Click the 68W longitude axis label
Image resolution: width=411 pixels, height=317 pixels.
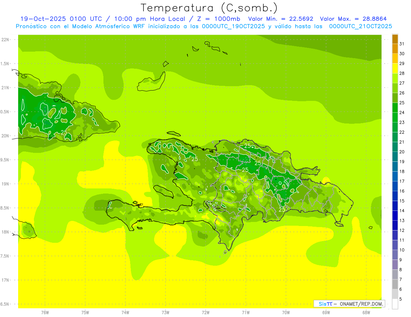[x=366, y=312]
